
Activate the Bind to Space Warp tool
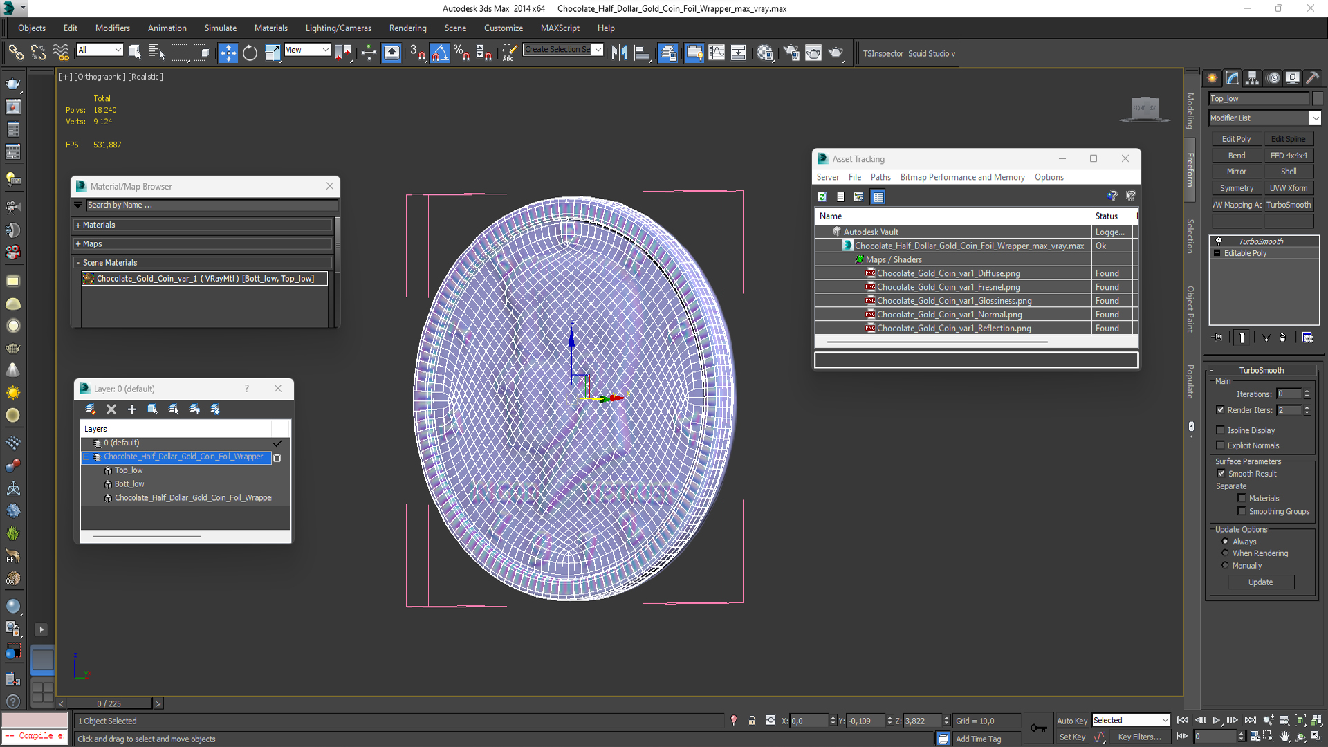pyautogui.click(x=61, y=53)
